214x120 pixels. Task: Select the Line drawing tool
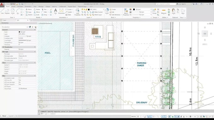pyautogui.click(x=2, y=11)
